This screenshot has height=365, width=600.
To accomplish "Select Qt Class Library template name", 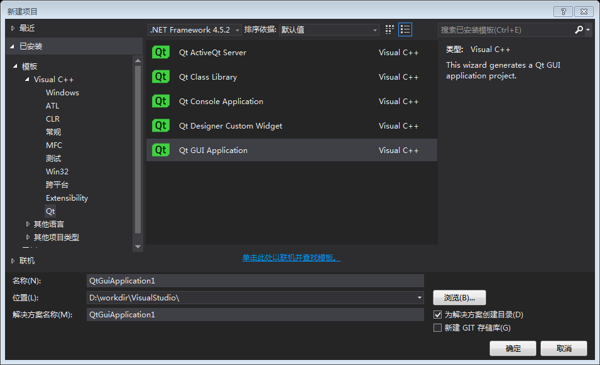I will click(208, 77).
